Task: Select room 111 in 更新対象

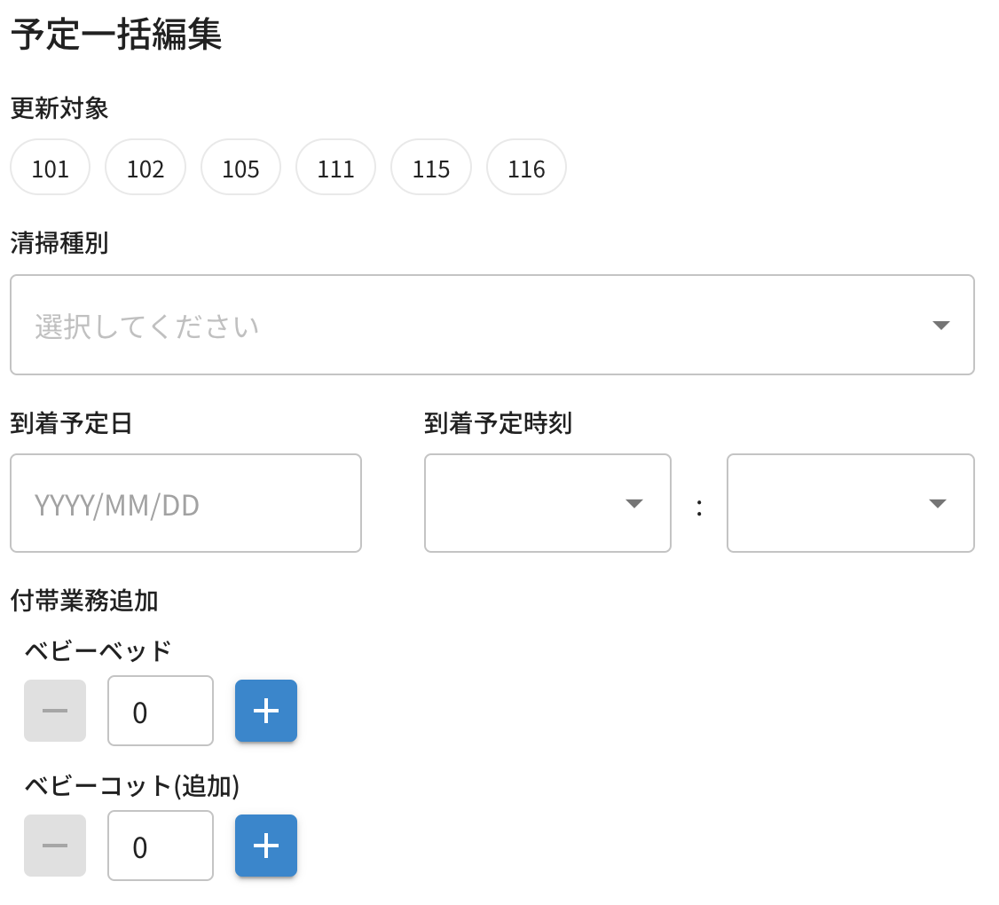Action: tap(335, 168)
